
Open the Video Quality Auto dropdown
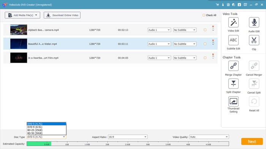tap(209, 137)
